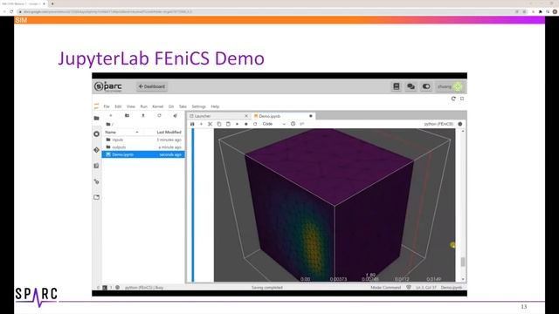Image resolution: width=559 pixels, height=314 pixels.
Task: Reload the service with the refresh icon
Action: coord(453,99)
